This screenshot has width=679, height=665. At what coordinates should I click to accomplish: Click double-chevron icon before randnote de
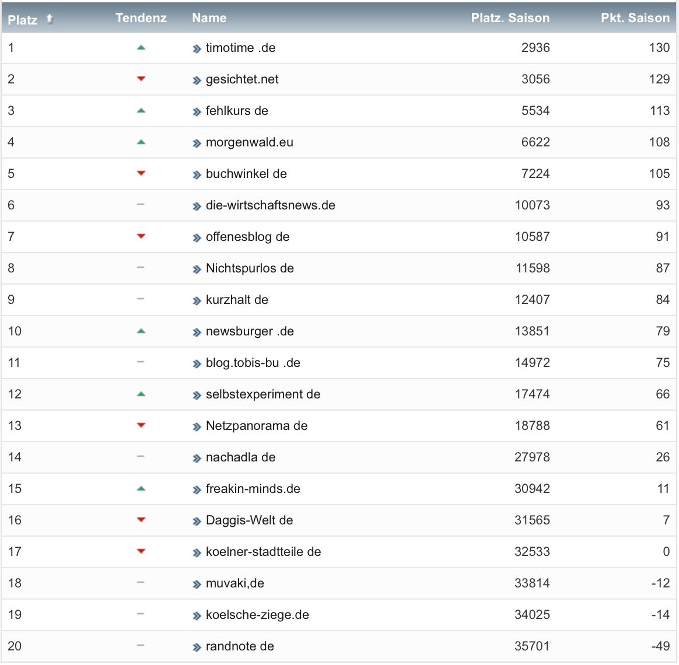pos(197,647)
